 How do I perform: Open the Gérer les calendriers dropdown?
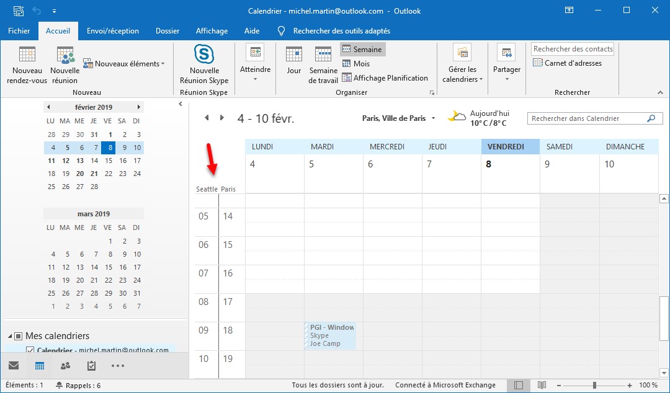click(x=462, y=74)
